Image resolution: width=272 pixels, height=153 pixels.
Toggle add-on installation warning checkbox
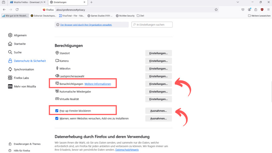click(x=57, y=118)
